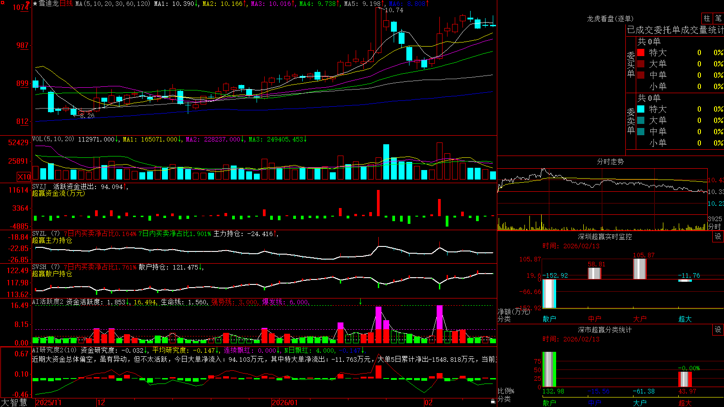This screenshot has width=724, height=407.
Task: Click the -152.92 散户 bar in 实时监控 chart
Action: (549, 293)
